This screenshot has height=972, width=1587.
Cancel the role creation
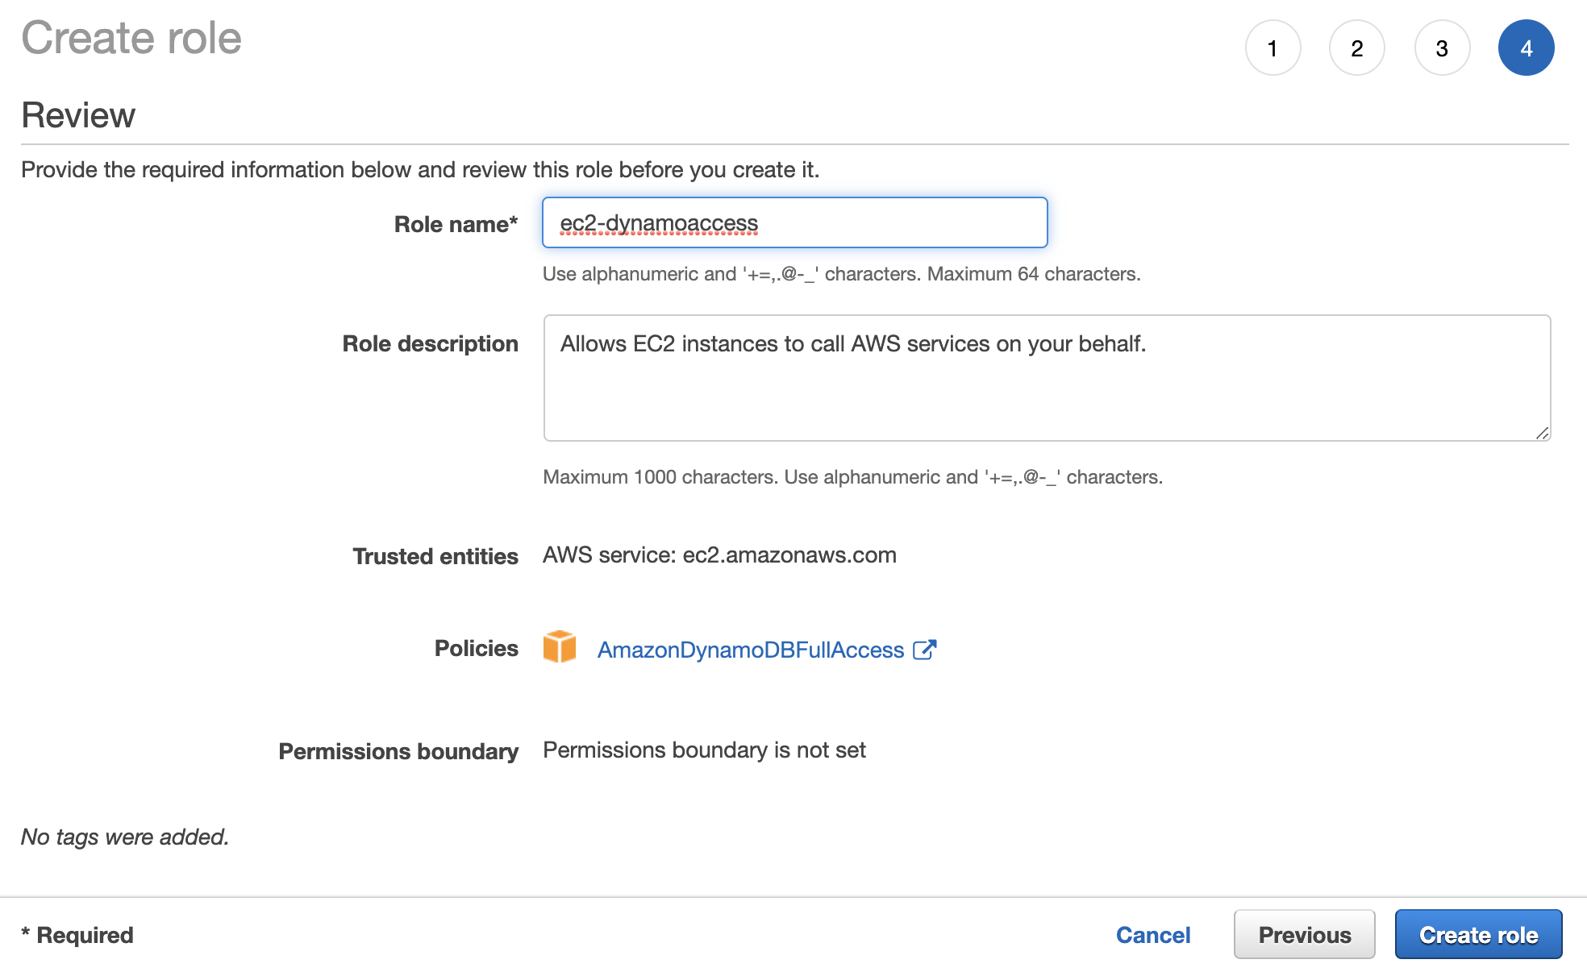1152,935
